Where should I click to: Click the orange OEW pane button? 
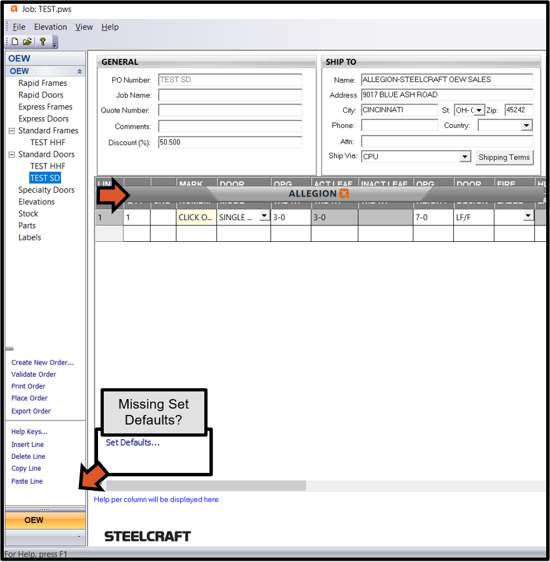click(x=46, y=520)
